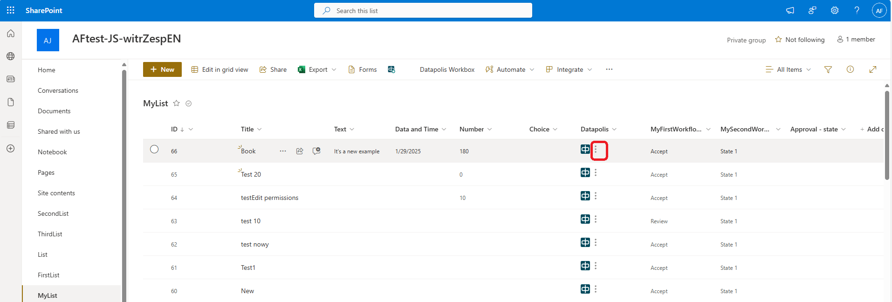Open Documents in the left navigation
This screenshot has width=892, height=302.
(54, 111)
